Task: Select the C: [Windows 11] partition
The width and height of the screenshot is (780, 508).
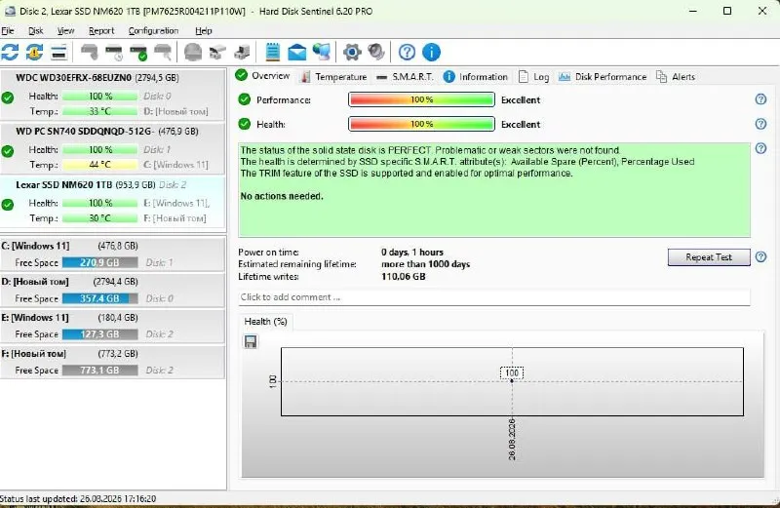Action: [x=112, y=254]
